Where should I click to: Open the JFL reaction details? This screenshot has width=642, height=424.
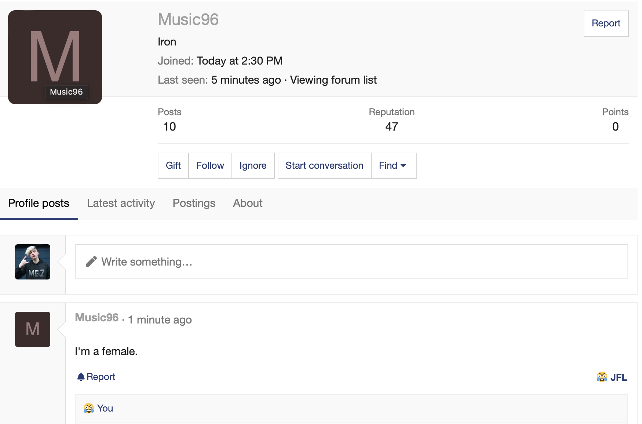pyautogui.click(x=619, y=377)
